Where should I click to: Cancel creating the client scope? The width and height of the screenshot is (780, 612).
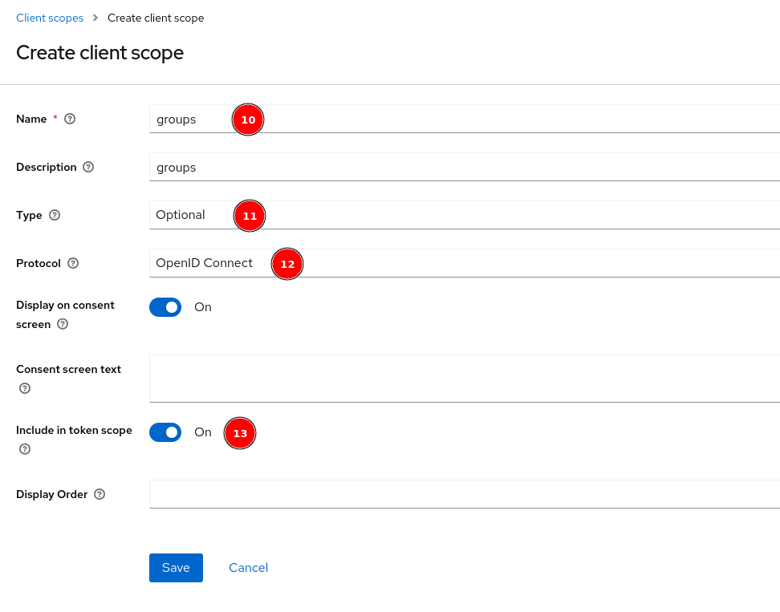pos(248,567)
